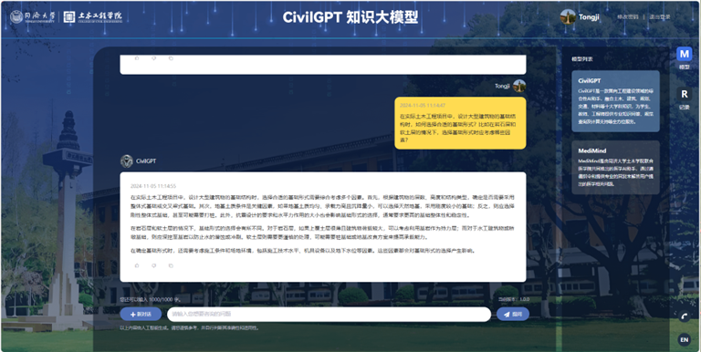Click the version 1.0.0 label
This screenshot has width=701, height=352.
514,300
